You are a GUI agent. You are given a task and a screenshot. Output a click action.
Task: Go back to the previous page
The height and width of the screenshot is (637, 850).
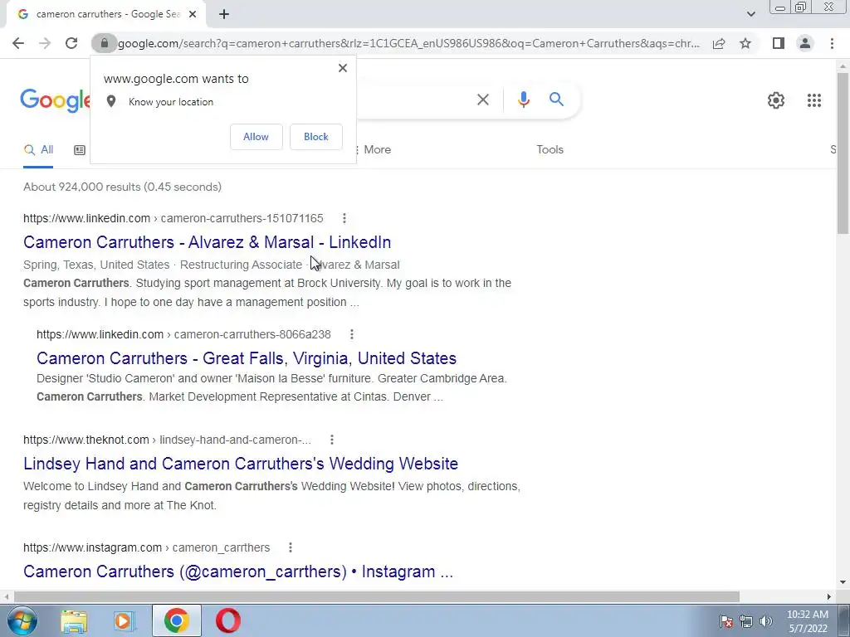click(x=18, y=43)
